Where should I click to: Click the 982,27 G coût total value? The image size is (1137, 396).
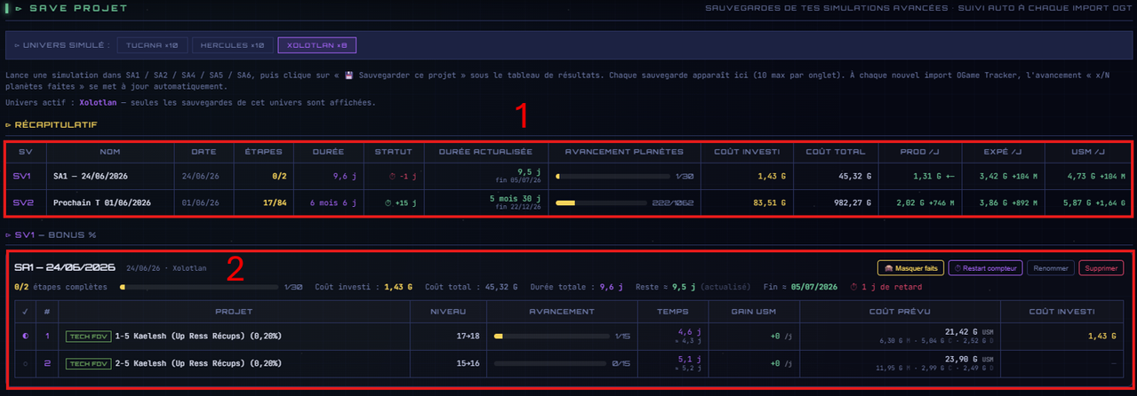click(x=851, y=202)
